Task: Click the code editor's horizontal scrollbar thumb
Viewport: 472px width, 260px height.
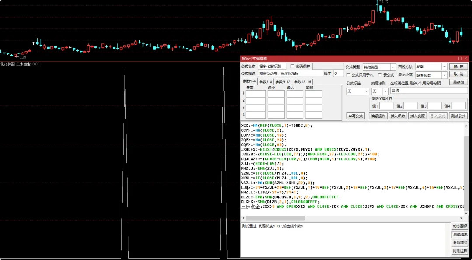Action: point(275,218)
